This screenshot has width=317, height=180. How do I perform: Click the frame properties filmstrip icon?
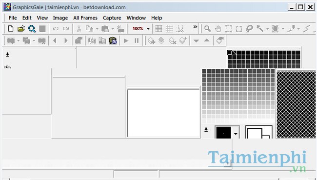pyautogui.click(x=42, y=41)
